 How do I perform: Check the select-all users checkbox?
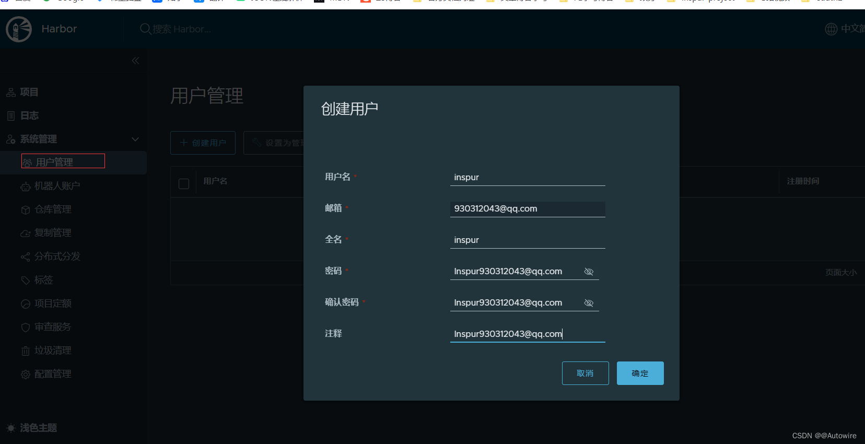point(184,184)
